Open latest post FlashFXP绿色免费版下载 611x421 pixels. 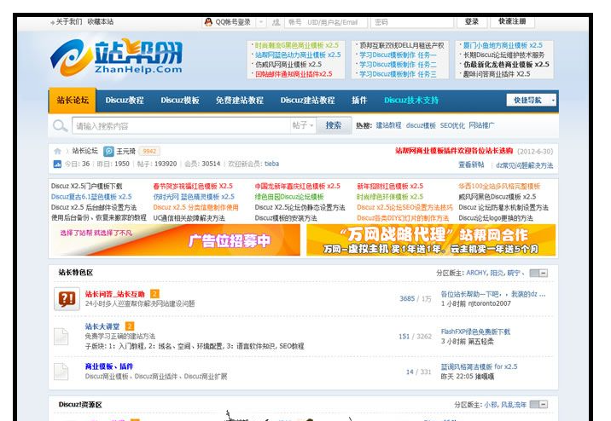point(475,332)
